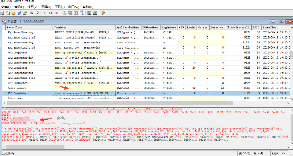
Task: Click 'Core Microso...' in highlighted row
Action: [x=129, y=93]
